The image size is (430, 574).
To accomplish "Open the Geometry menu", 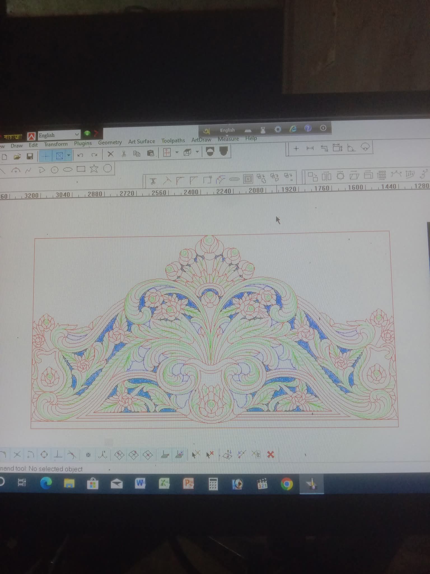I will [x=110, y=142].
